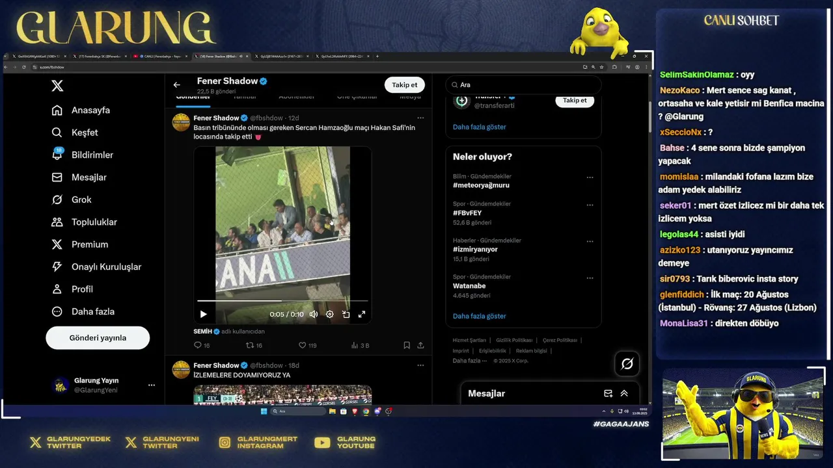Open #izmiryanıyor trend
833x468 pixels.
475,249
